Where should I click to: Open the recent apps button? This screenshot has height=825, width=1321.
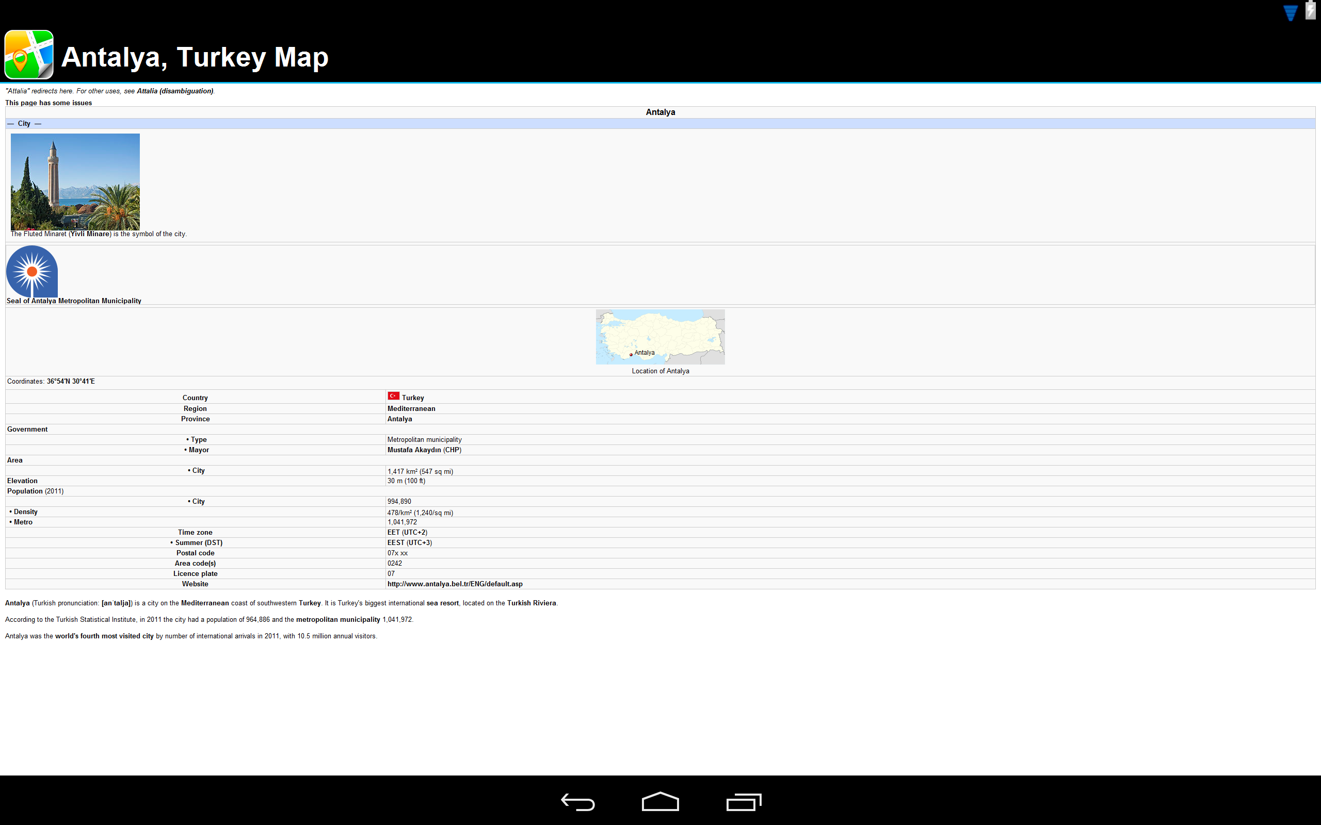(x=744, y=801)
